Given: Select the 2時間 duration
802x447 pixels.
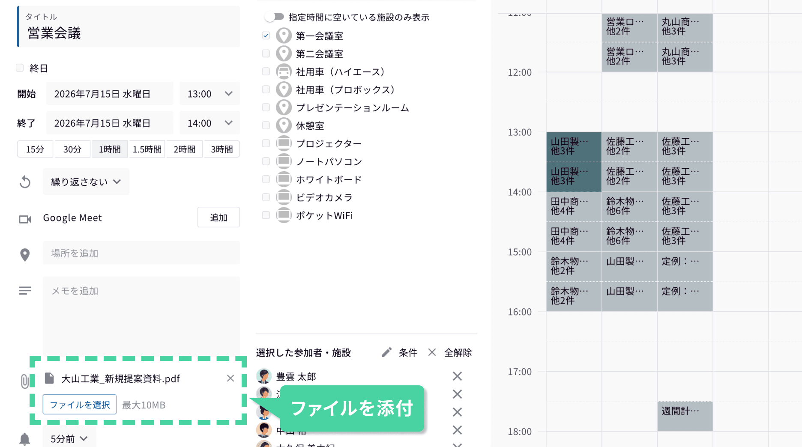Looking at the screenshot, I should pyautogui.click(x=184, y=149).
